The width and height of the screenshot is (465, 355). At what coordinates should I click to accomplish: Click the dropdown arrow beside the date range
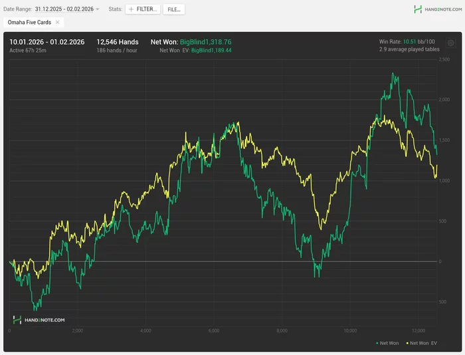coord(98,9)
